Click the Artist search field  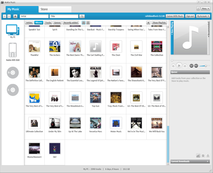(x=34, y=16)
